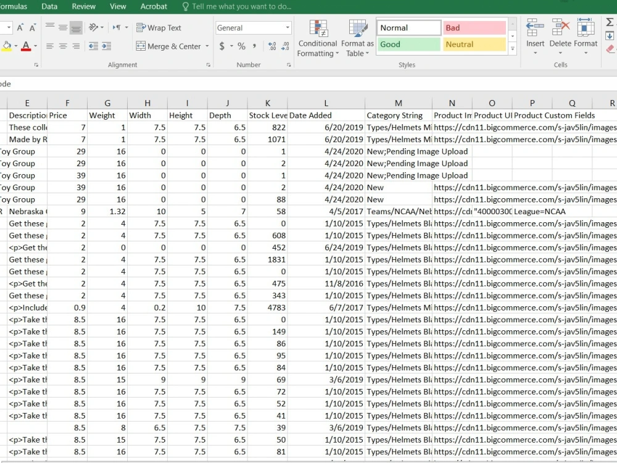Image resolution: width=617 pixels, height=463 pixels.
Task: Open Conditional Formatting menu
Action: (318, 38)
